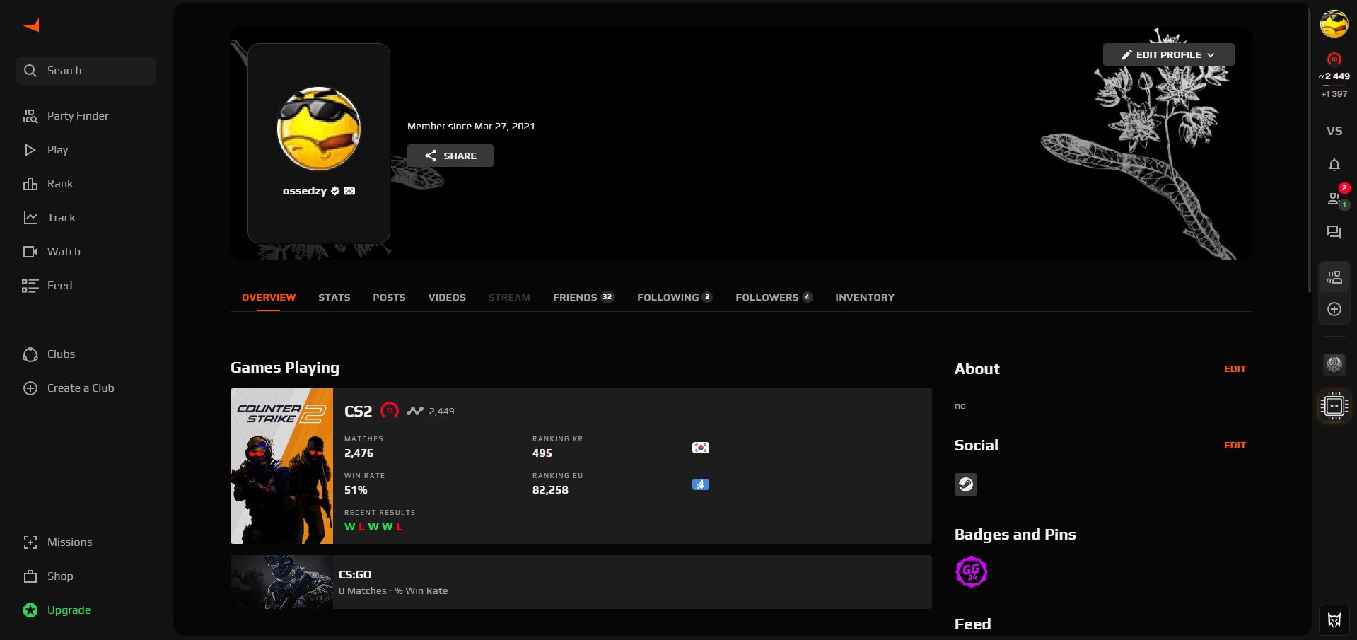Click Edit next to About section
This screenshot has height=640, width=1357.
click(1234, 369)
